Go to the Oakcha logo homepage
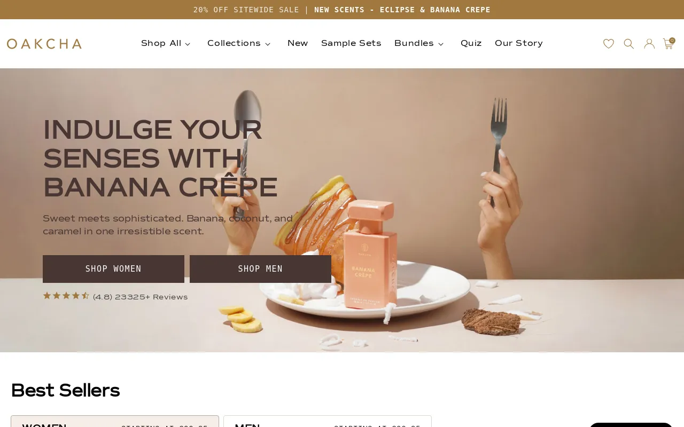Screen dimensions: 684x427 point(44,44)
